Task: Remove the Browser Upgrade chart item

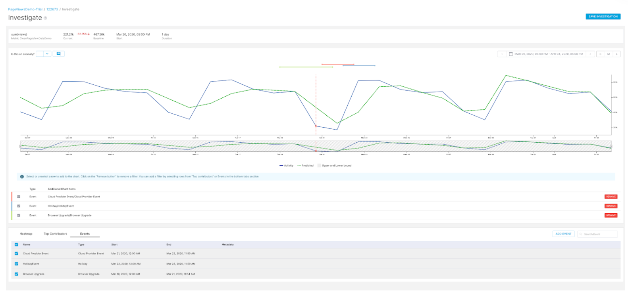Action: (x=611, y=216)
